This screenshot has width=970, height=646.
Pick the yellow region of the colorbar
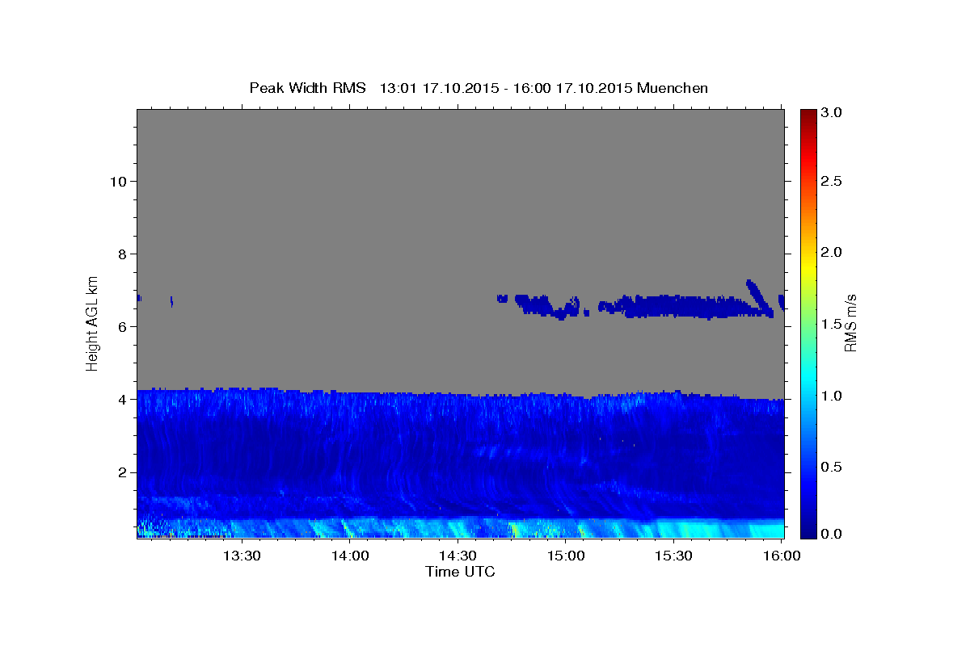[808, 266]
